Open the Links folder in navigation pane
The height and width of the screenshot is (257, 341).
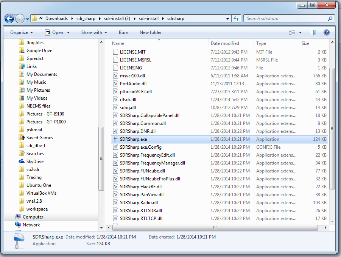click(x=31, y=66)
